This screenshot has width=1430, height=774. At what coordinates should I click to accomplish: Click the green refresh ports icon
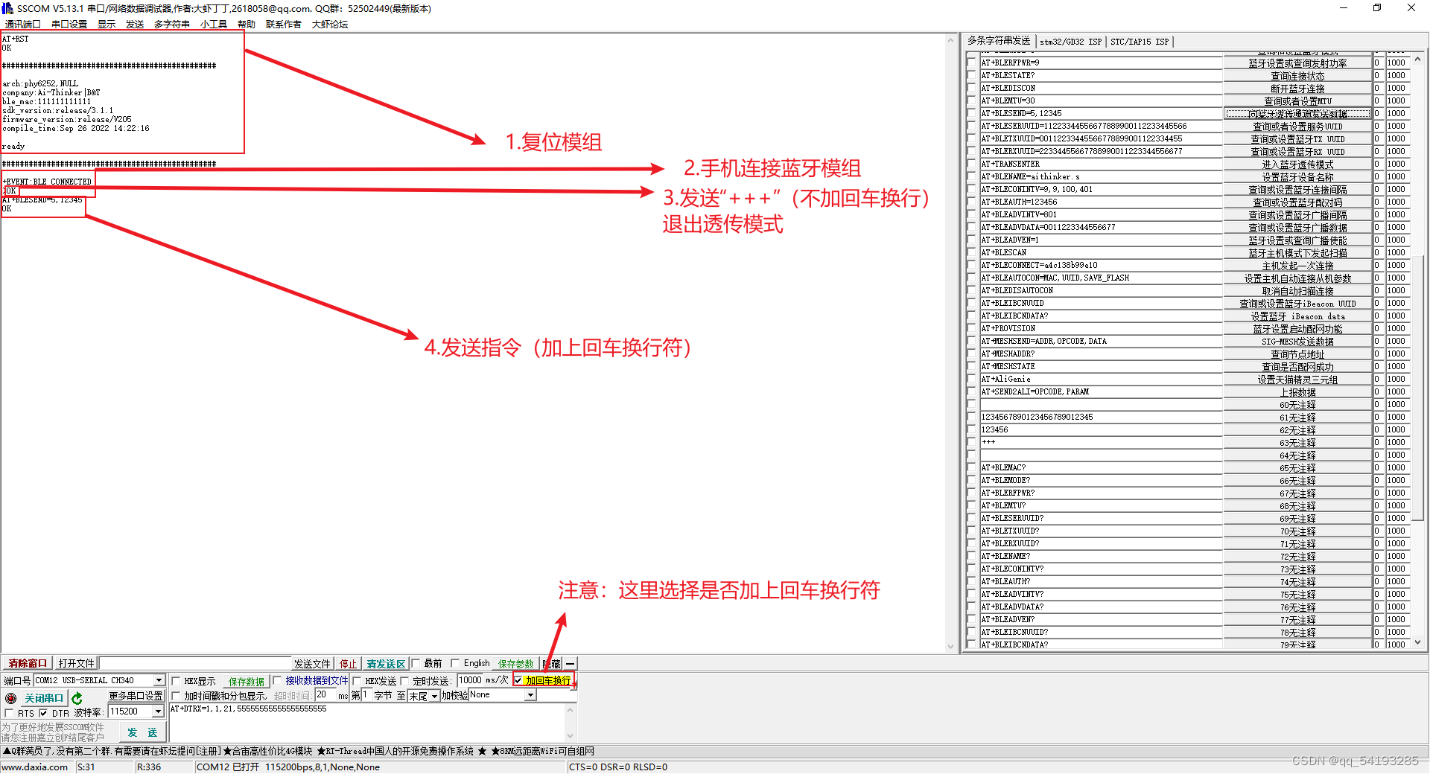point(77,698)
